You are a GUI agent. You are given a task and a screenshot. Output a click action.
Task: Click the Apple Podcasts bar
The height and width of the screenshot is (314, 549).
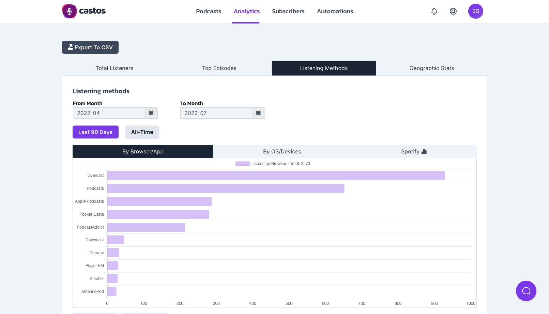click(159, 201)
